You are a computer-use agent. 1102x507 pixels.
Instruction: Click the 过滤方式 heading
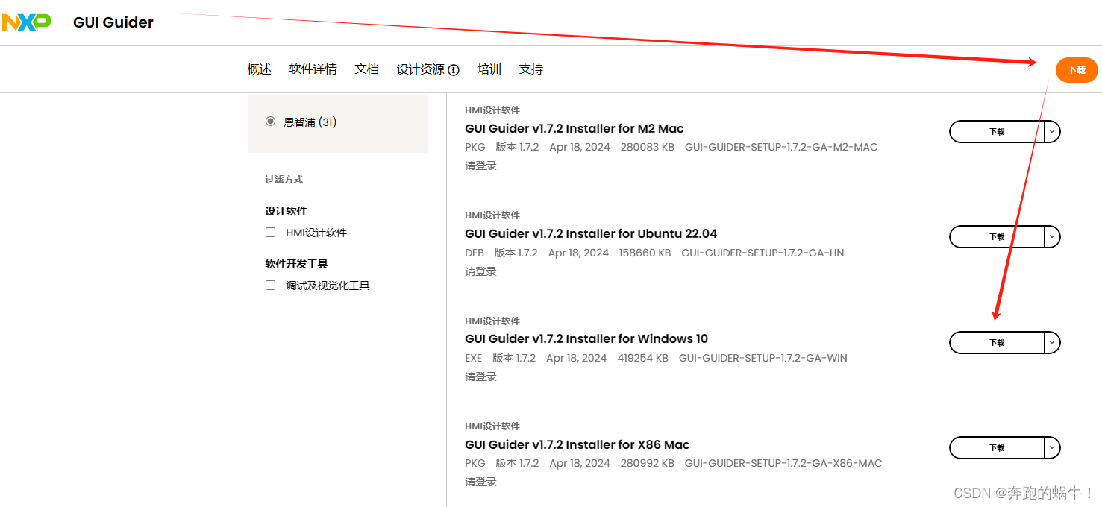[284, 180]
